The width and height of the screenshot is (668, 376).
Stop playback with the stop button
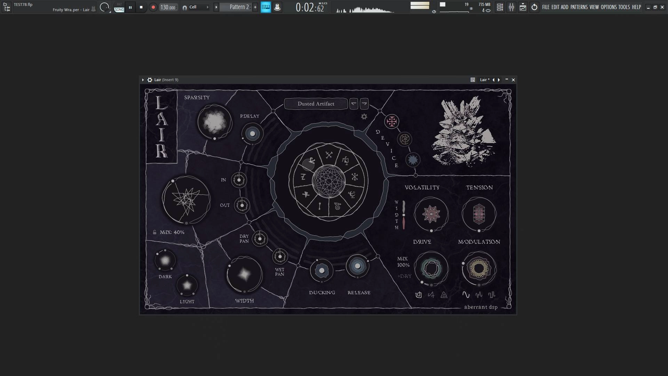[x=141, y=7]
